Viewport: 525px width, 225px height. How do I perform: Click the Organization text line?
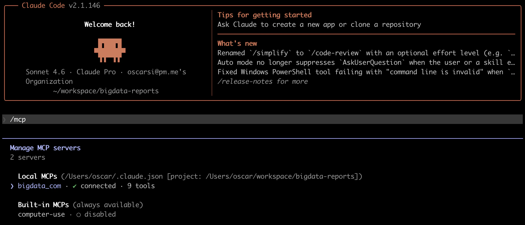click(49, 82)
